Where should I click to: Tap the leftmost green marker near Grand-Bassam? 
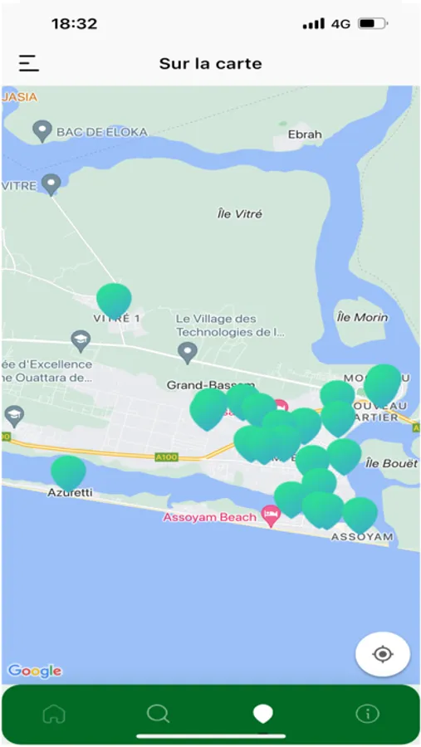click(208, 410)
